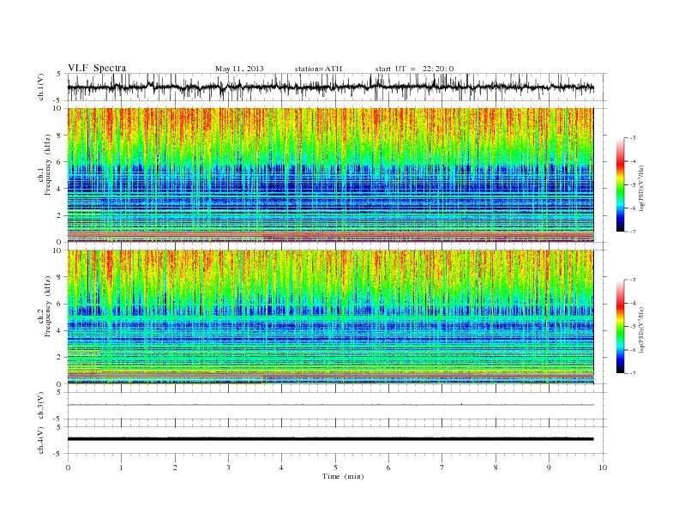Click the "station=ATH" label
The width and height of the screenshot is (679, 525).
[x=318, y=69]
